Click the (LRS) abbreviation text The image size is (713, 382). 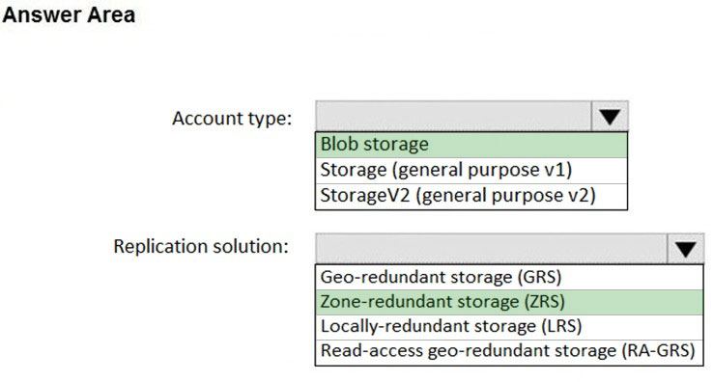[561, 327]
